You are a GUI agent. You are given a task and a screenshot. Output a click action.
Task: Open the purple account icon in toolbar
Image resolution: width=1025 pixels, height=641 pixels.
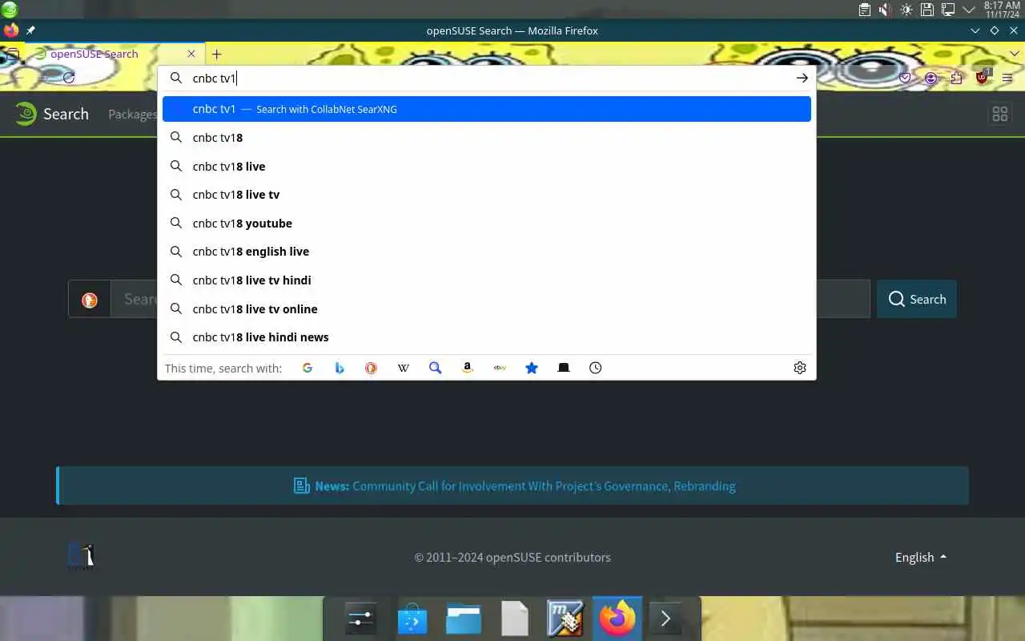pos(931,78)
